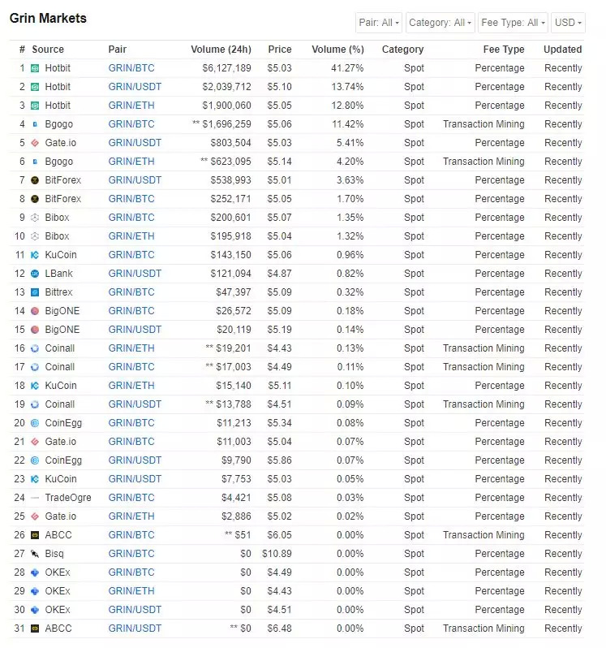Open the KuCoin source link in row 11
Screen dimensions: 606x648
click(x=61, y=255)
